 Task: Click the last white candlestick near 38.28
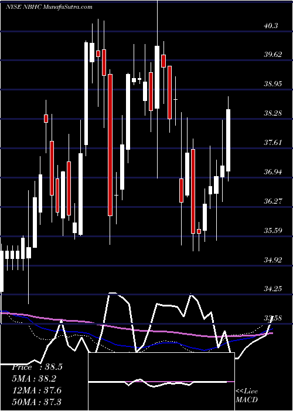228,140
